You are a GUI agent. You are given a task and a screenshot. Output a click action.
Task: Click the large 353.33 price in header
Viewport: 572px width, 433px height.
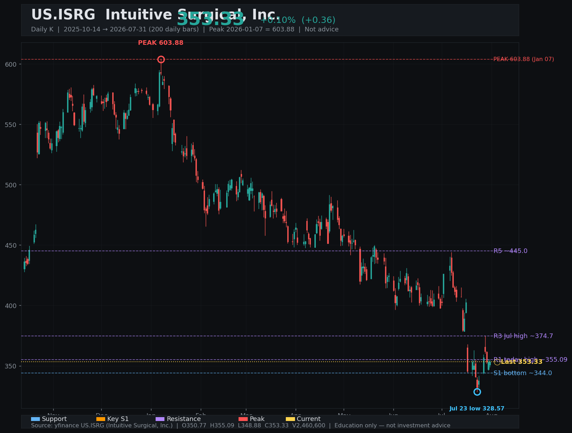coord(210,19)
